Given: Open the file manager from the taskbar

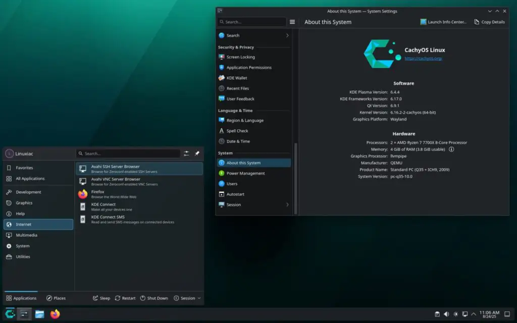Looking at the screenshot, I should pos(39,314).
